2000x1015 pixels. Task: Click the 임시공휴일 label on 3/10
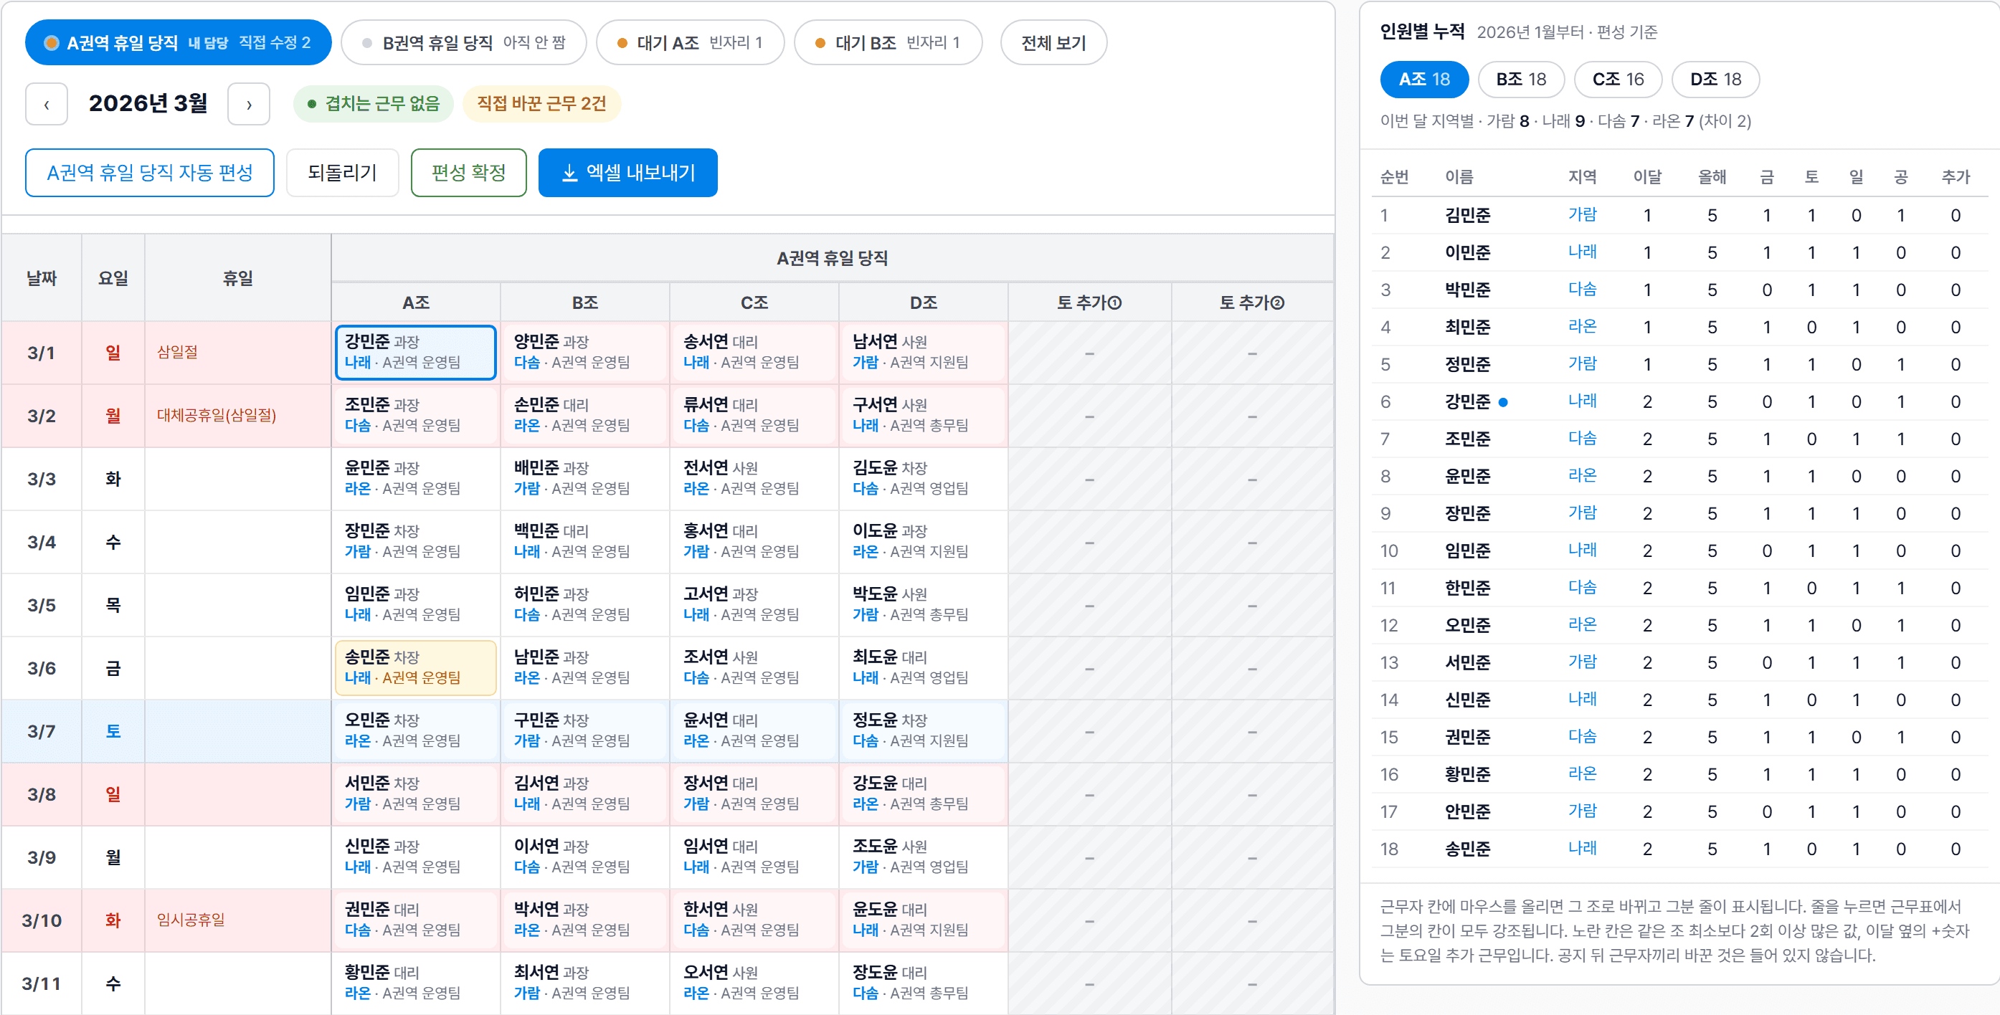(x=191, y=920)
